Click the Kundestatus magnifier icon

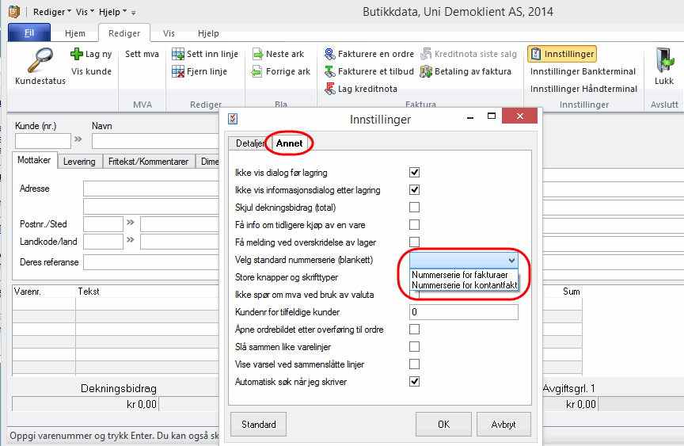pyautogui.click(x=40, y=60)
